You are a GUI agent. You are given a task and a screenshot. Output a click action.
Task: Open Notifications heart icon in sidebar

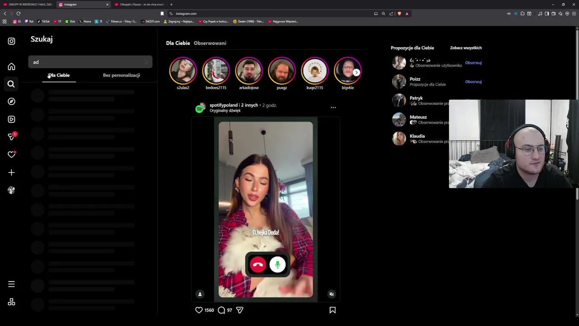tap(12, 154)
